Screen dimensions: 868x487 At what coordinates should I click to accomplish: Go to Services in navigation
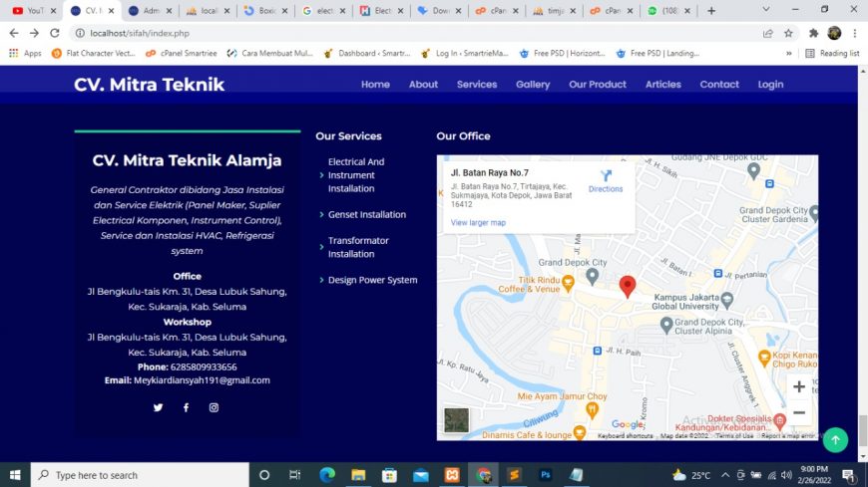click(x=477, y=85)
